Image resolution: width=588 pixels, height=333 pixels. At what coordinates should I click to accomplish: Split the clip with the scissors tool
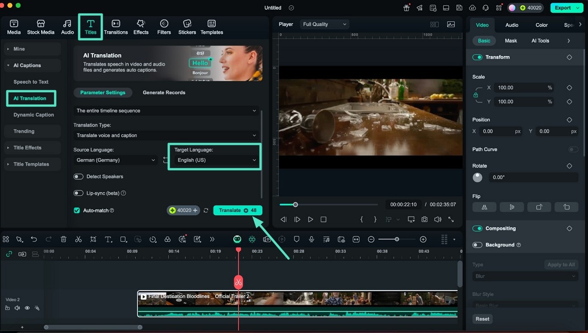coord(78,240)
